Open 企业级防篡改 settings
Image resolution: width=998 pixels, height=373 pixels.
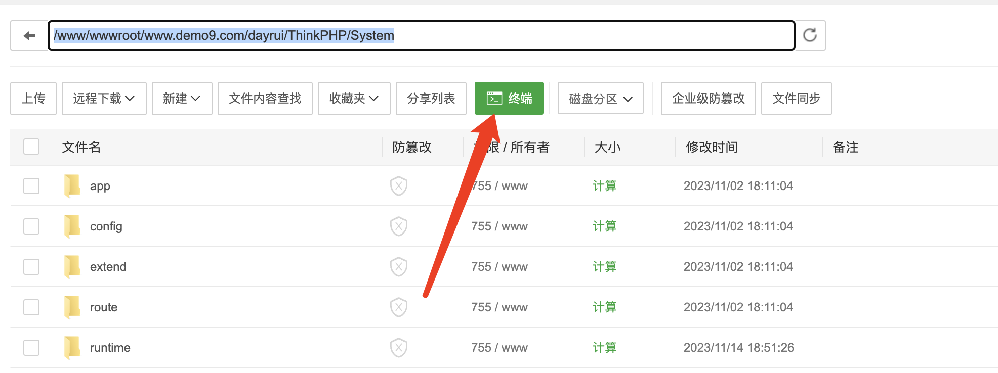coord(709,99)
